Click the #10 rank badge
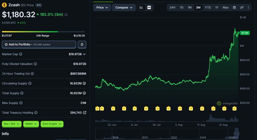Screen dimensions: 257x140 pos(39,5)
